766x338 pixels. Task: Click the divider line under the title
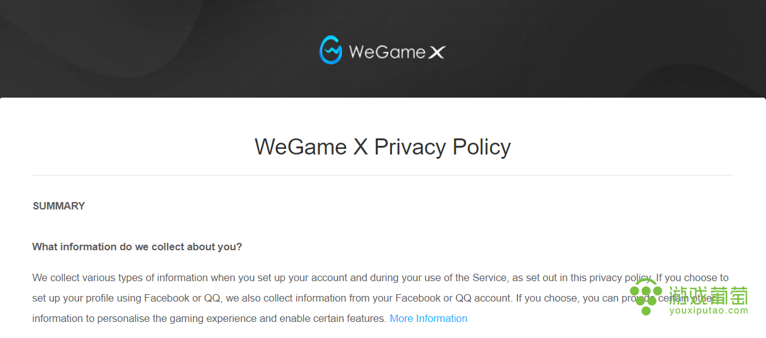[383, 175]
